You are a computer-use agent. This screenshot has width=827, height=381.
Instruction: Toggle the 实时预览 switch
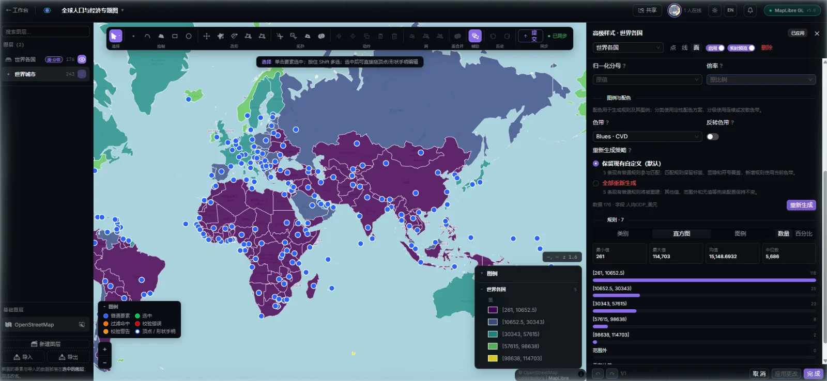(x=741, y=48)
